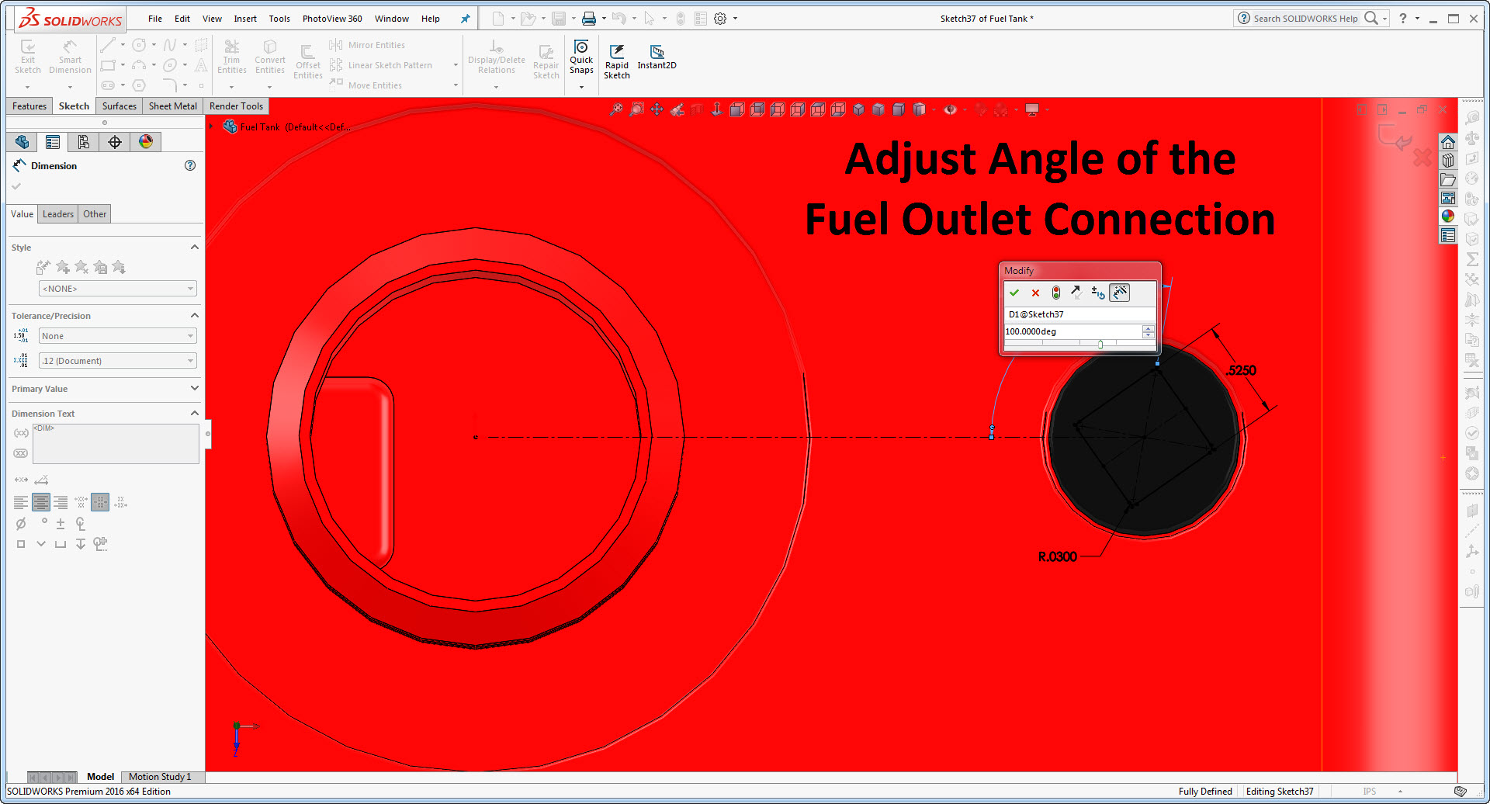Switch to the Surfaces tab
This screenshot has width=1490, height=804.
point(120,106)
